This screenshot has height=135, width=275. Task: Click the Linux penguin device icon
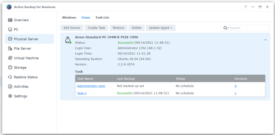(x=68, y=40)
